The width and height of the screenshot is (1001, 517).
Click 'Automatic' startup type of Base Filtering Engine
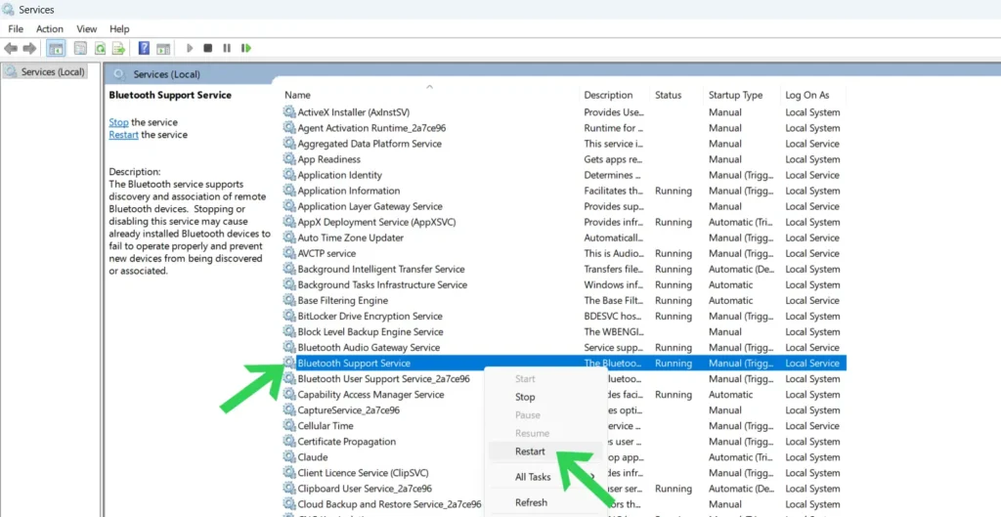pos(730,300)
